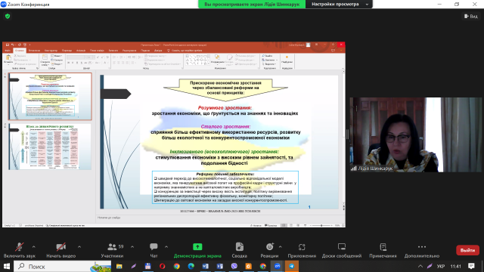Open Telegram from taskbar
This screenshot has height=272, width=484.
[x=292, y=266]
